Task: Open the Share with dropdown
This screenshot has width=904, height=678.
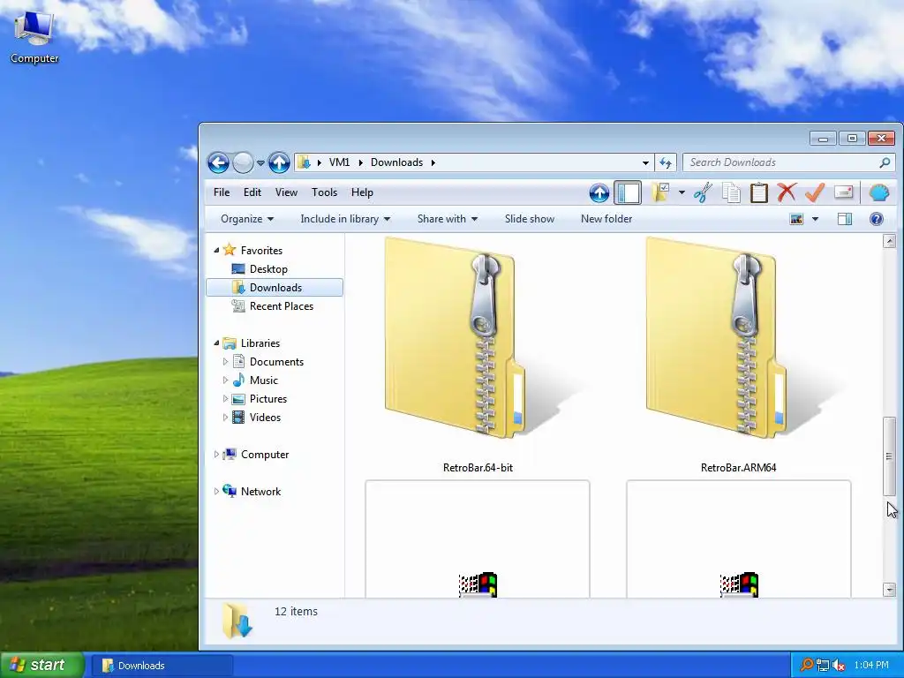Action: (x=448, y=219)
